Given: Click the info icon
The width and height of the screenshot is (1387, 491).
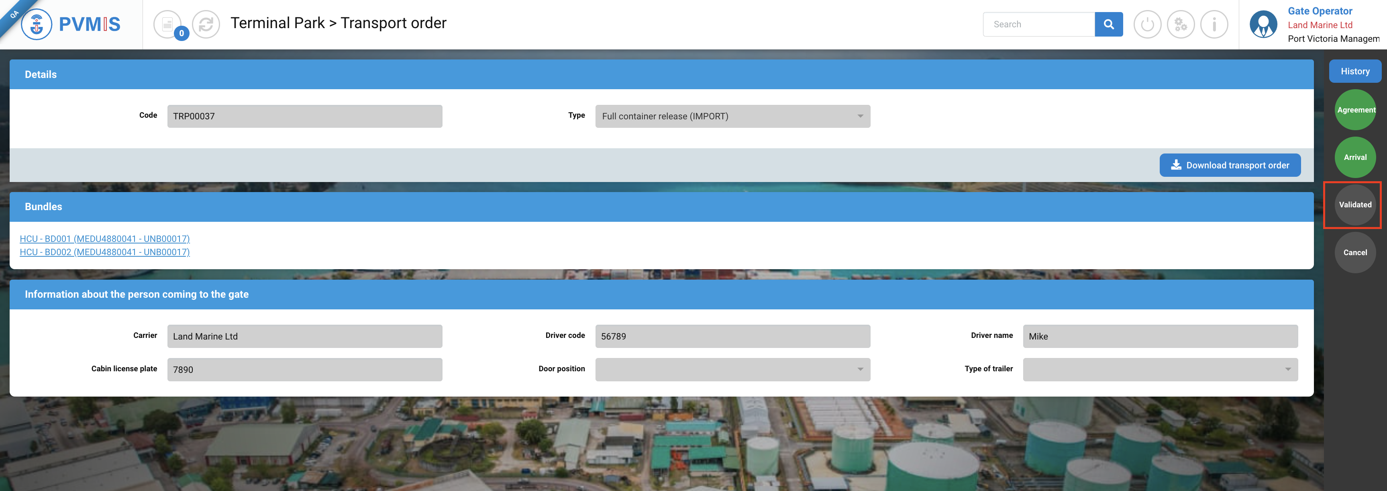Looking at the screenshot, I should (1214, 24).
